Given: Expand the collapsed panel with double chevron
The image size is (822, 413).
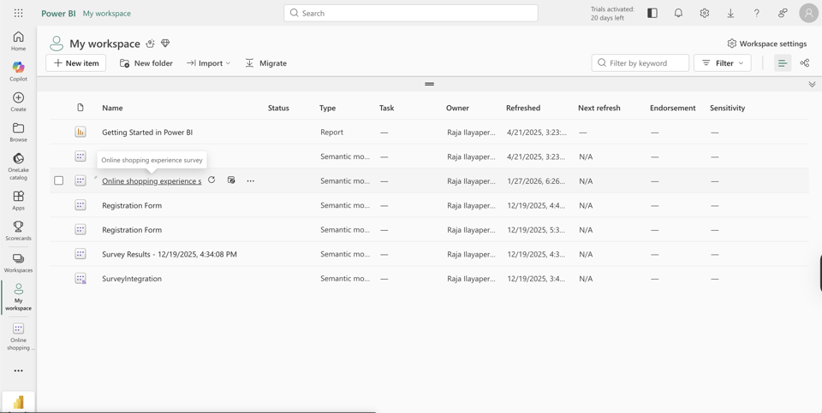Looking at the screenshot, I should (x=812, y=84).
